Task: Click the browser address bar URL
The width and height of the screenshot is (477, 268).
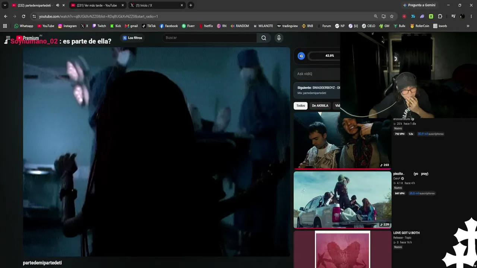Action: (x=98, y=16)
